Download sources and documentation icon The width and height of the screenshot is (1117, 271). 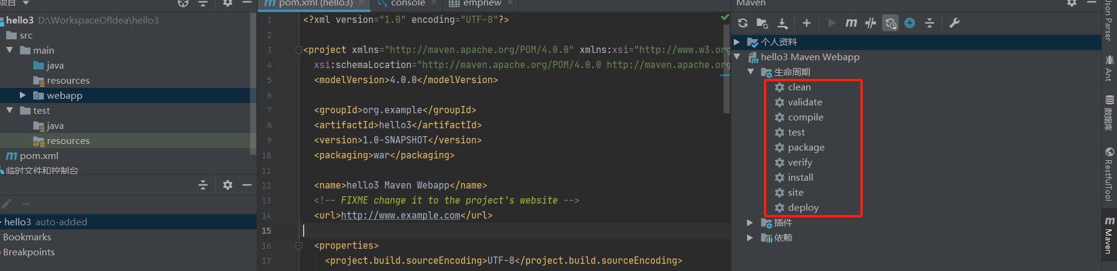point(782,23)
